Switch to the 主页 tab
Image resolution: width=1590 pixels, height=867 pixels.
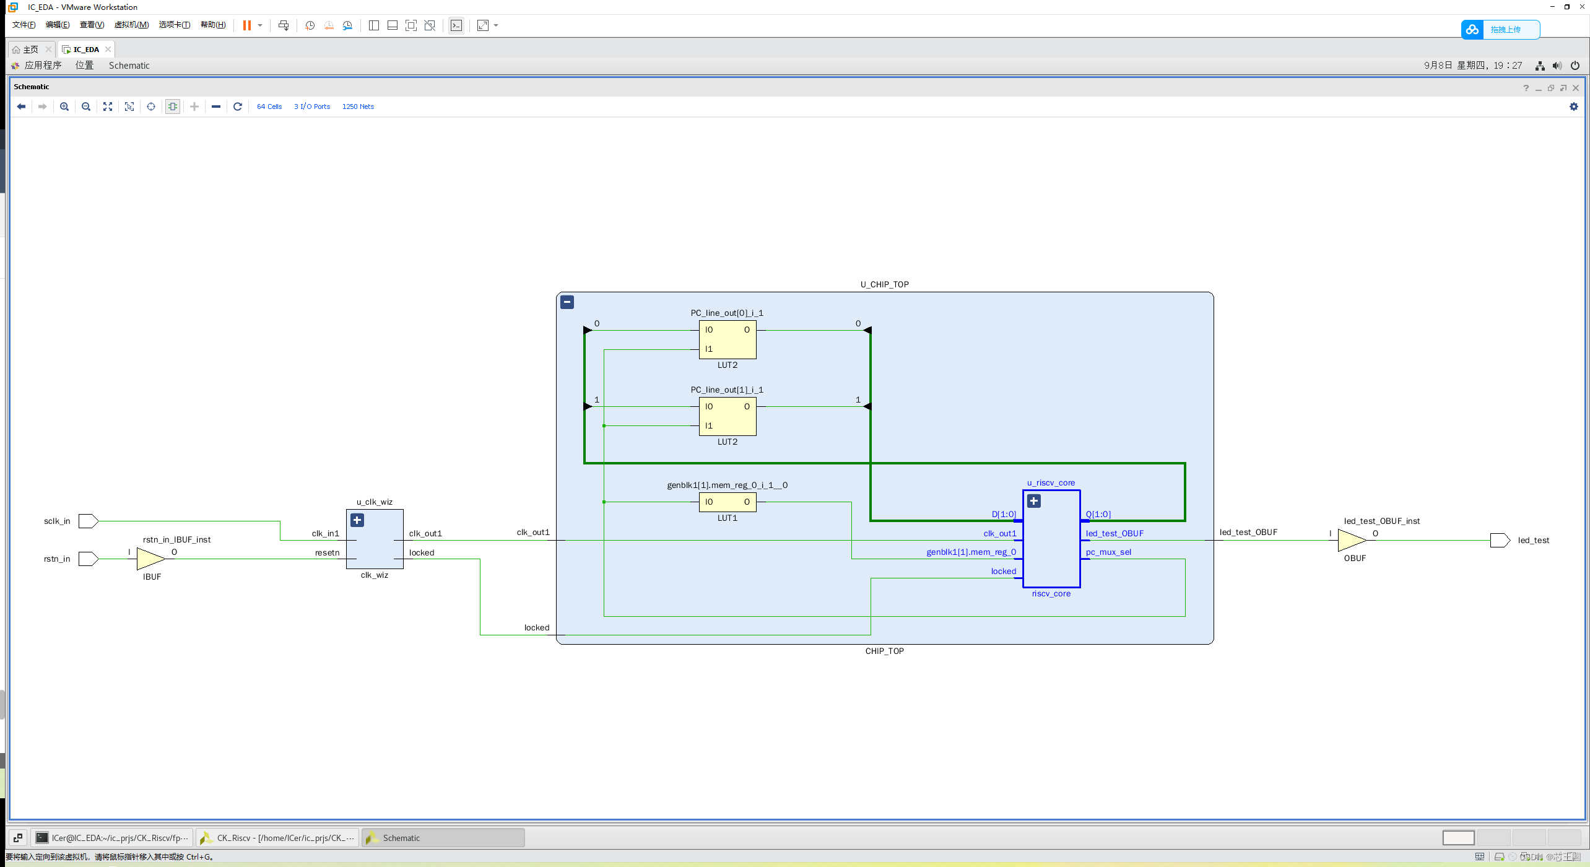[x=30, y=50]
